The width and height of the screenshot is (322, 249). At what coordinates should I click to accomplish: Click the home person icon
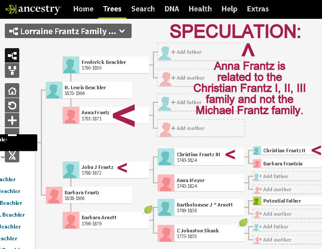coord(12,91)
